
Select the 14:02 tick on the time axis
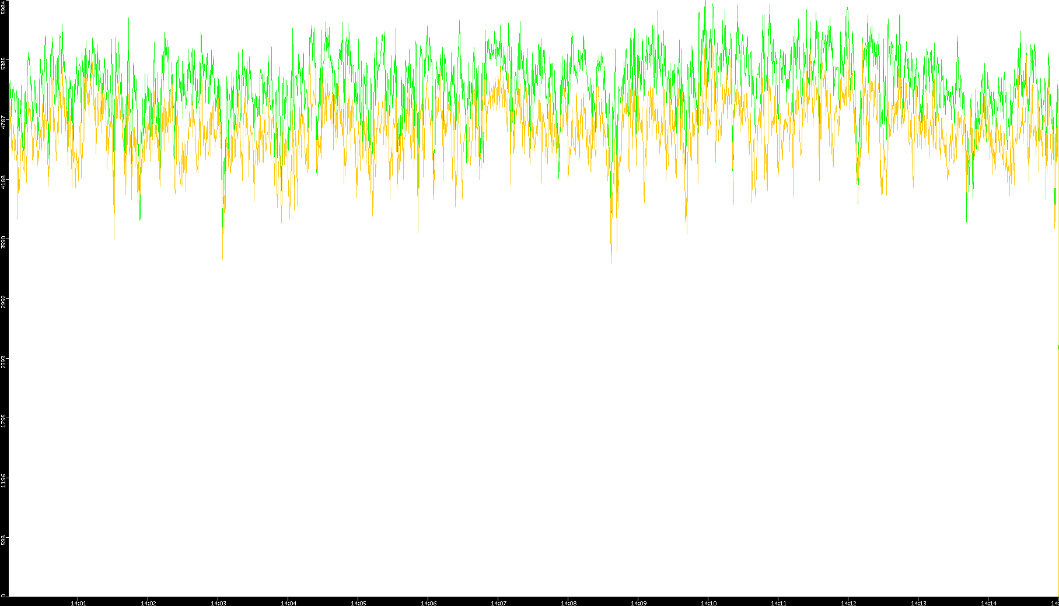148,603
